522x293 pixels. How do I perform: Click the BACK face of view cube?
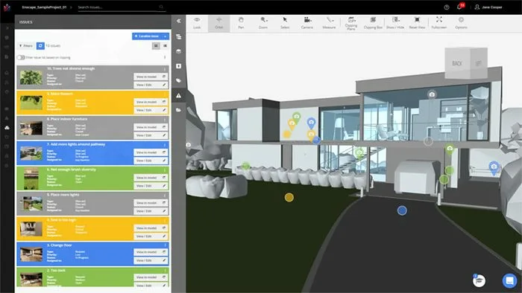coord(457,63)
